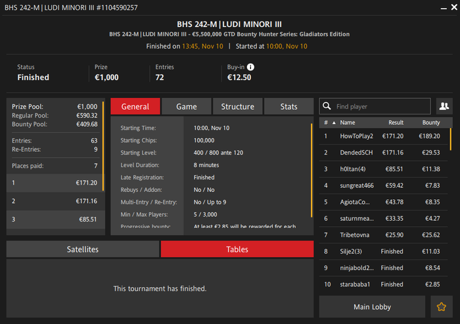Screen dimensions: 460x324
Task: Sort players by Result column
Action: coord(396,123)
